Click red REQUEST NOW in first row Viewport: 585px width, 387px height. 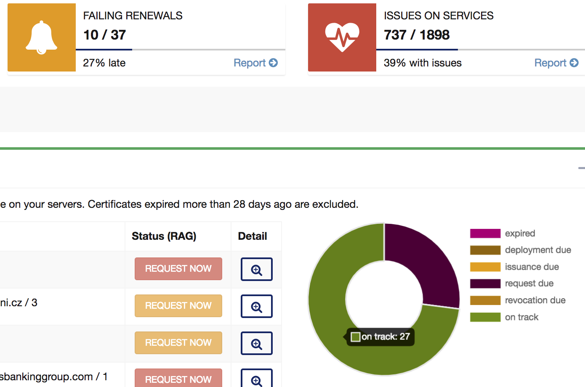click(178, 269)
